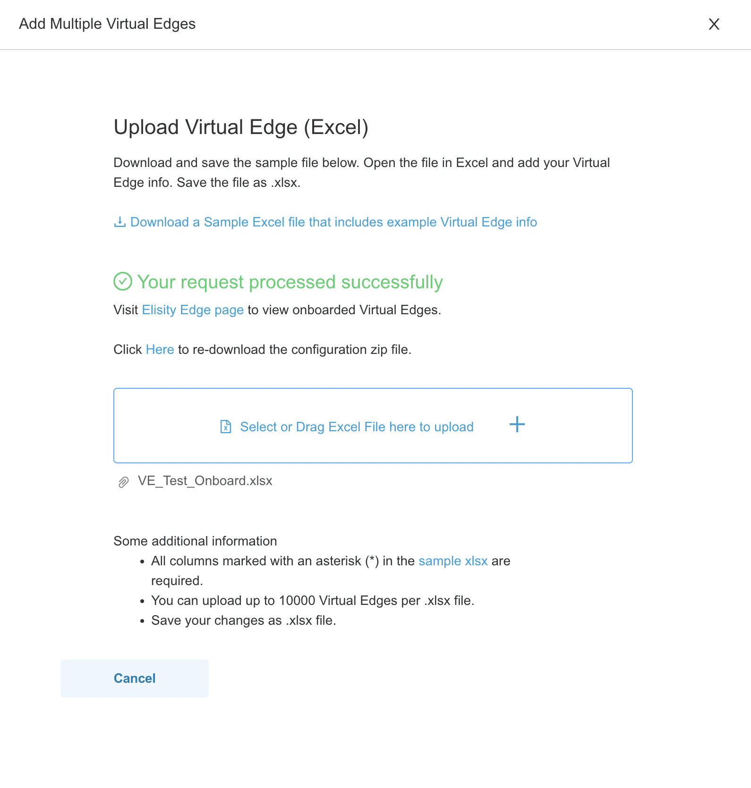Click the green success checkmark icon
Image resolution: width=751 pixels, height=788 pixels.
[123, 282]
